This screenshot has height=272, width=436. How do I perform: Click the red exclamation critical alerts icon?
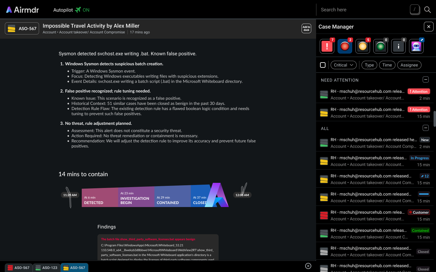(x=327, y=46)
